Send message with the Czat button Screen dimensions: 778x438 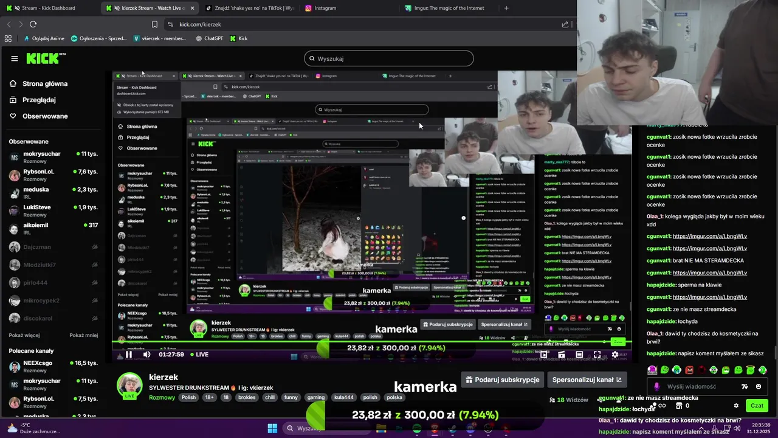click(757, 406)
